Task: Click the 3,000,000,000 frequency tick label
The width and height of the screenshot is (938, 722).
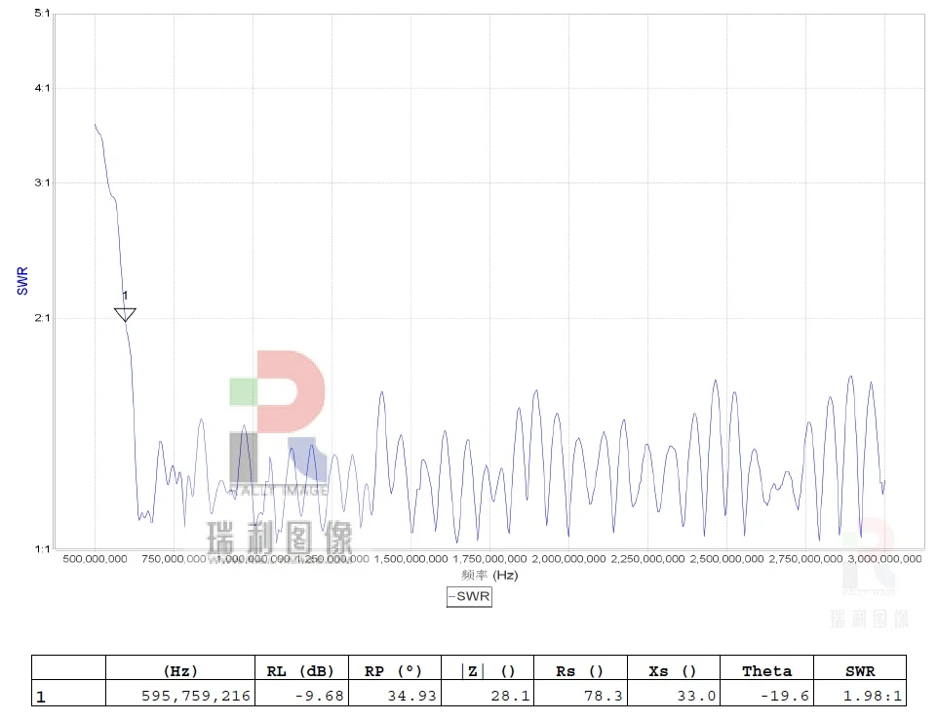Action: pos(884,559)
